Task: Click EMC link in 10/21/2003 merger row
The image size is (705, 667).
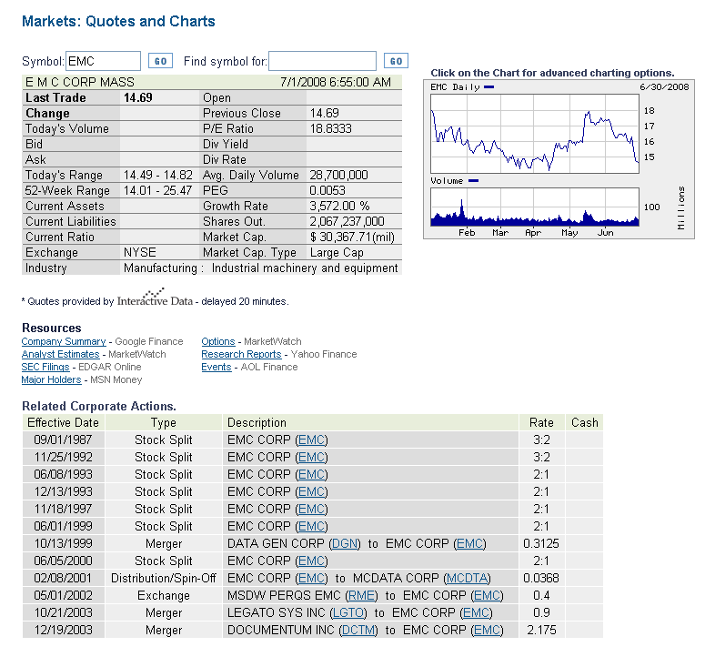Action: coord(476,612)
